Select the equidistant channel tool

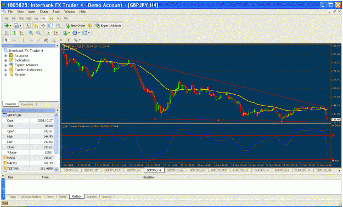46,40
